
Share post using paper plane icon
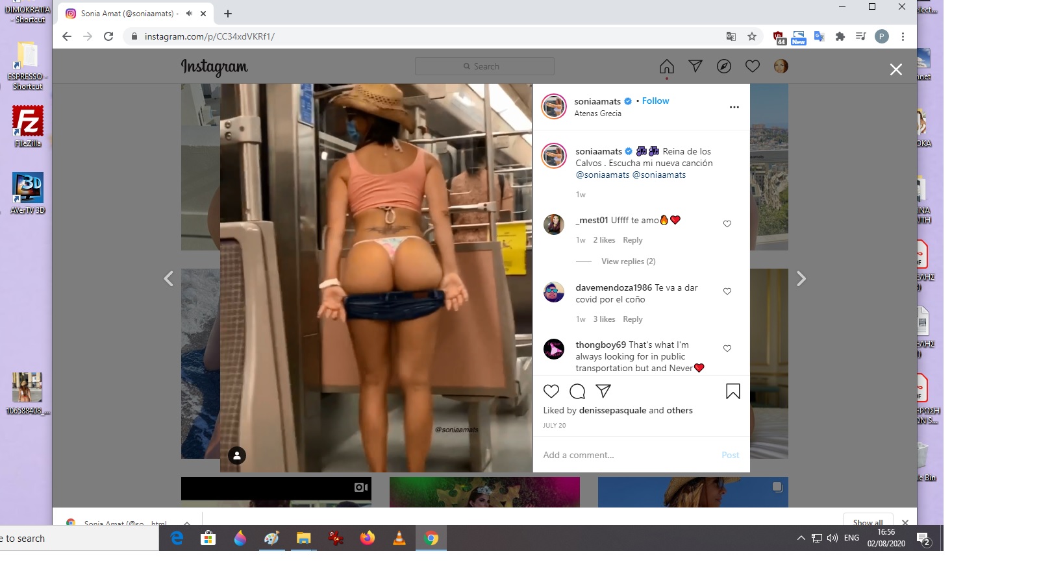point(603,391)
